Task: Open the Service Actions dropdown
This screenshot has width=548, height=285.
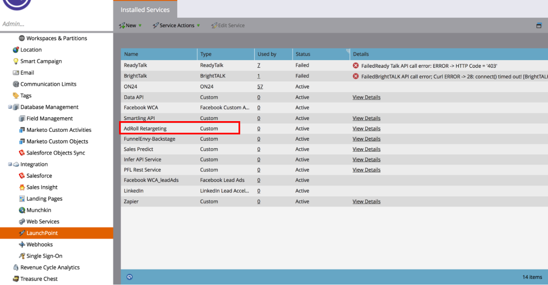Action: pyautogui.click(x=176, y=25)
